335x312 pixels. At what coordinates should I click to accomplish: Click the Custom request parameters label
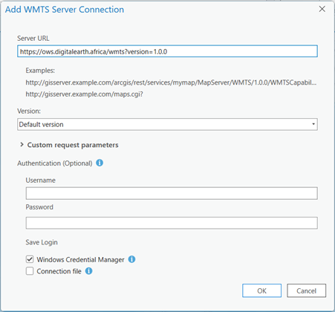tap(73, 145)
